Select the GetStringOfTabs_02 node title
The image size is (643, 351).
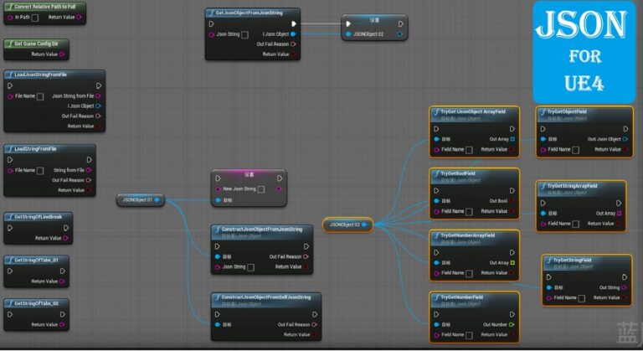[37, 303]
